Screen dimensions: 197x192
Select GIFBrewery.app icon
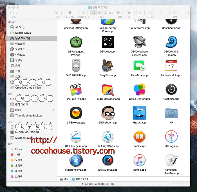(76, 113)
